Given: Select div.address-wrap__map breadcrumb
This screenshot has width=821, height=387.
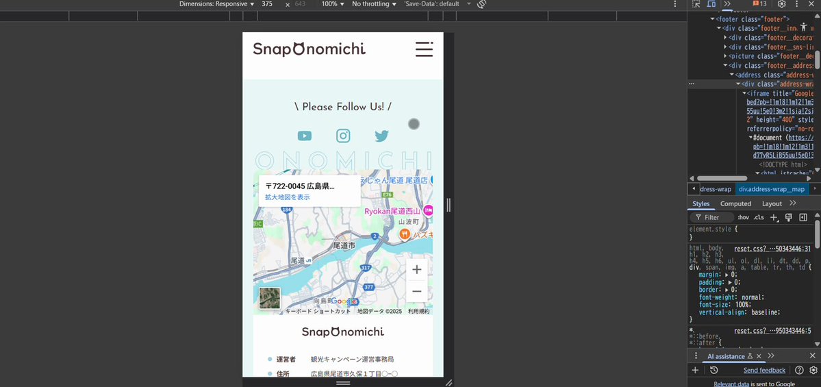Looking at the screenshot, I should point(772,189).
